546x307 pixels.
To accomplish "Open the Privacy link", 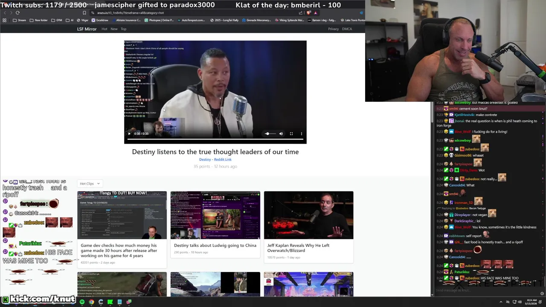I will pyautogui.click(x=333, y=29).
